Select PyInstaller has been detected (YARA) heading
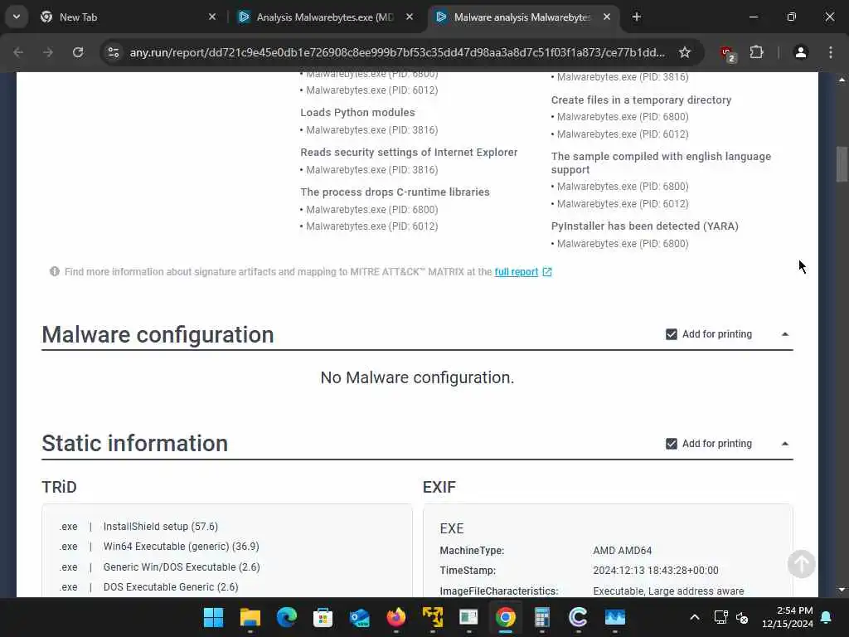The height and width of the screenshot is (637, 849). coord(644,226)
